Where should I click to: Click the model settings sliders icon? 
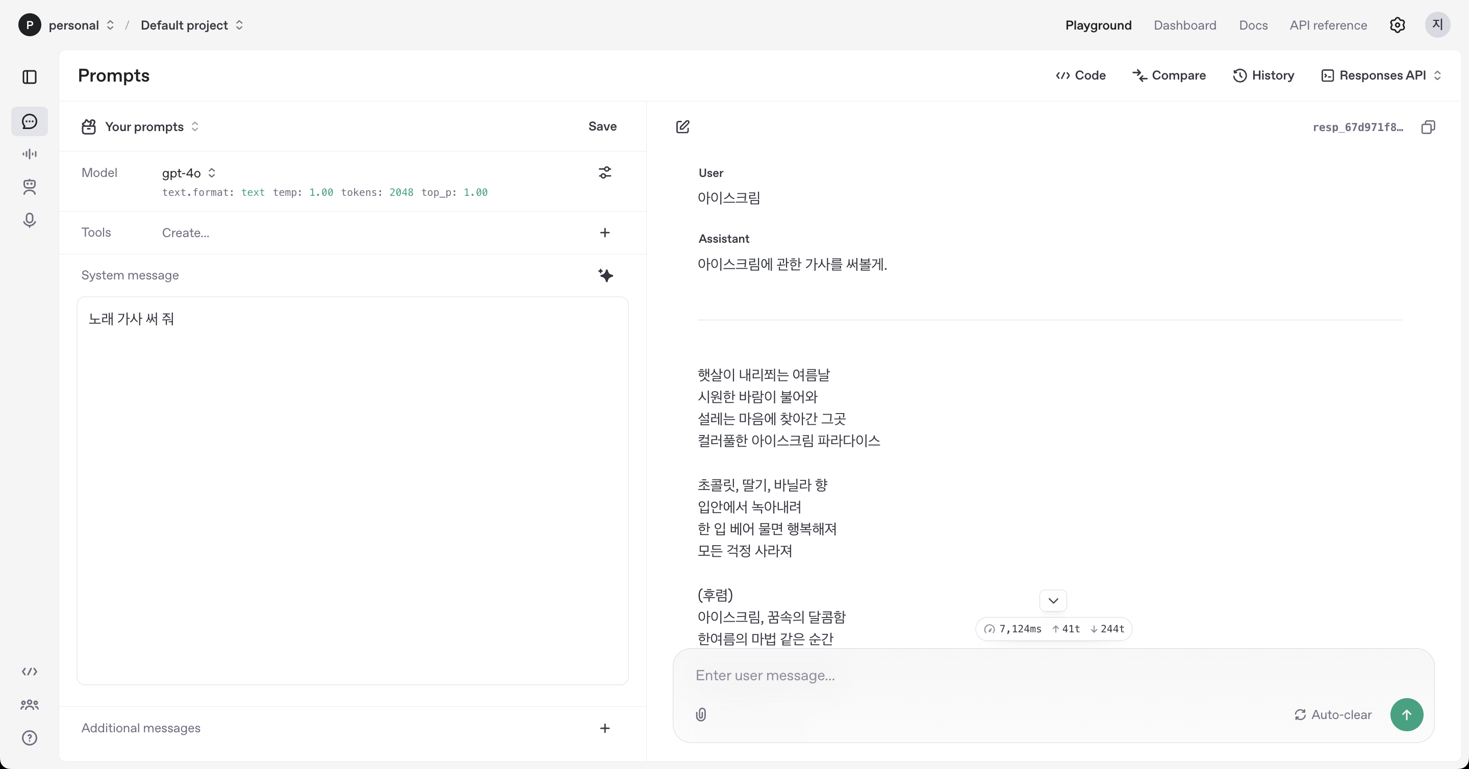click(605, 173)
